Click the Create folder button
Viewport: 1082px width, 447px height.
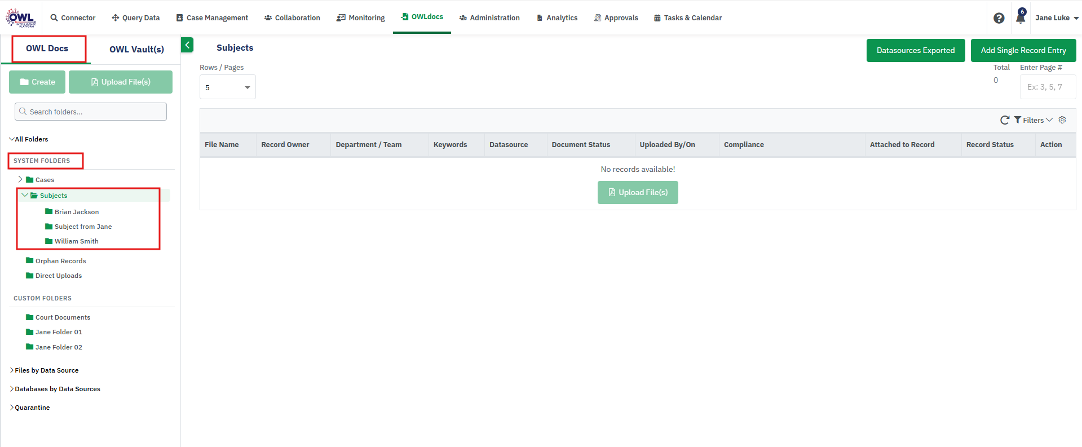click(37, 82)
